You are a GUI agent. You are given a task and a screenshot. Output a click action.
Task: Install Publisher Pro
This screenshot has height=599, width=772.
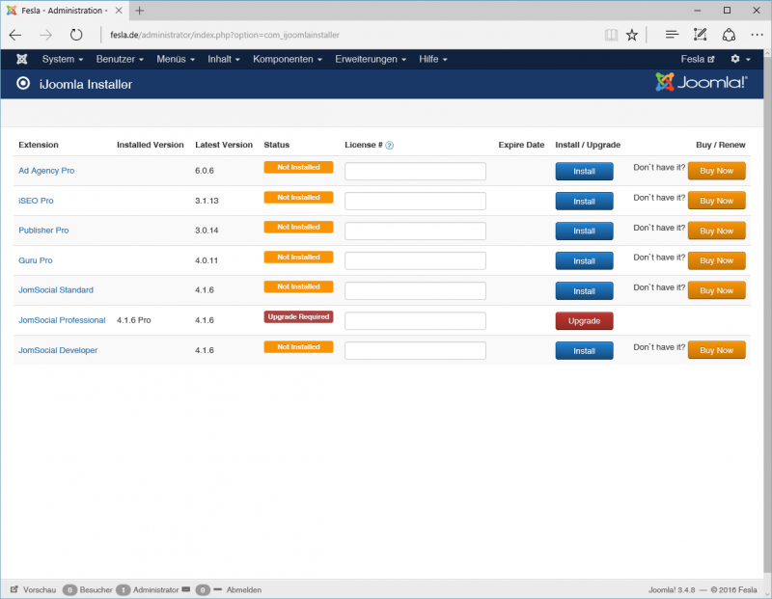point(584,231)
